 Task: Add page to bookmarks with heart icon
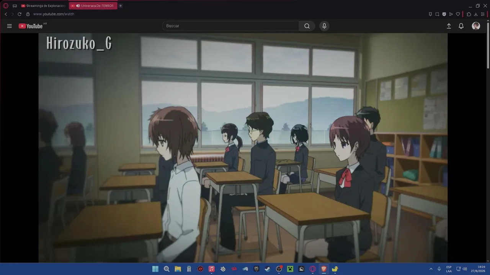(x=458, y=14)
